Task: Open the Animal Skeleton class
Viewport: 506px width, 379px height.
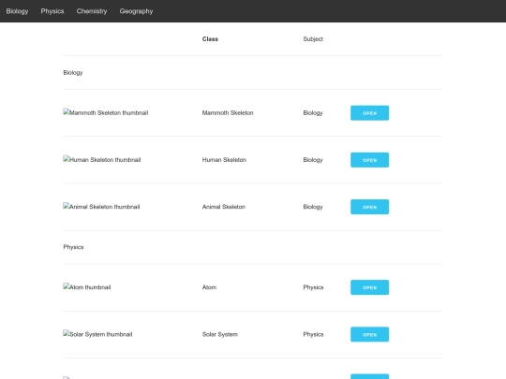Action: (369, 207)
